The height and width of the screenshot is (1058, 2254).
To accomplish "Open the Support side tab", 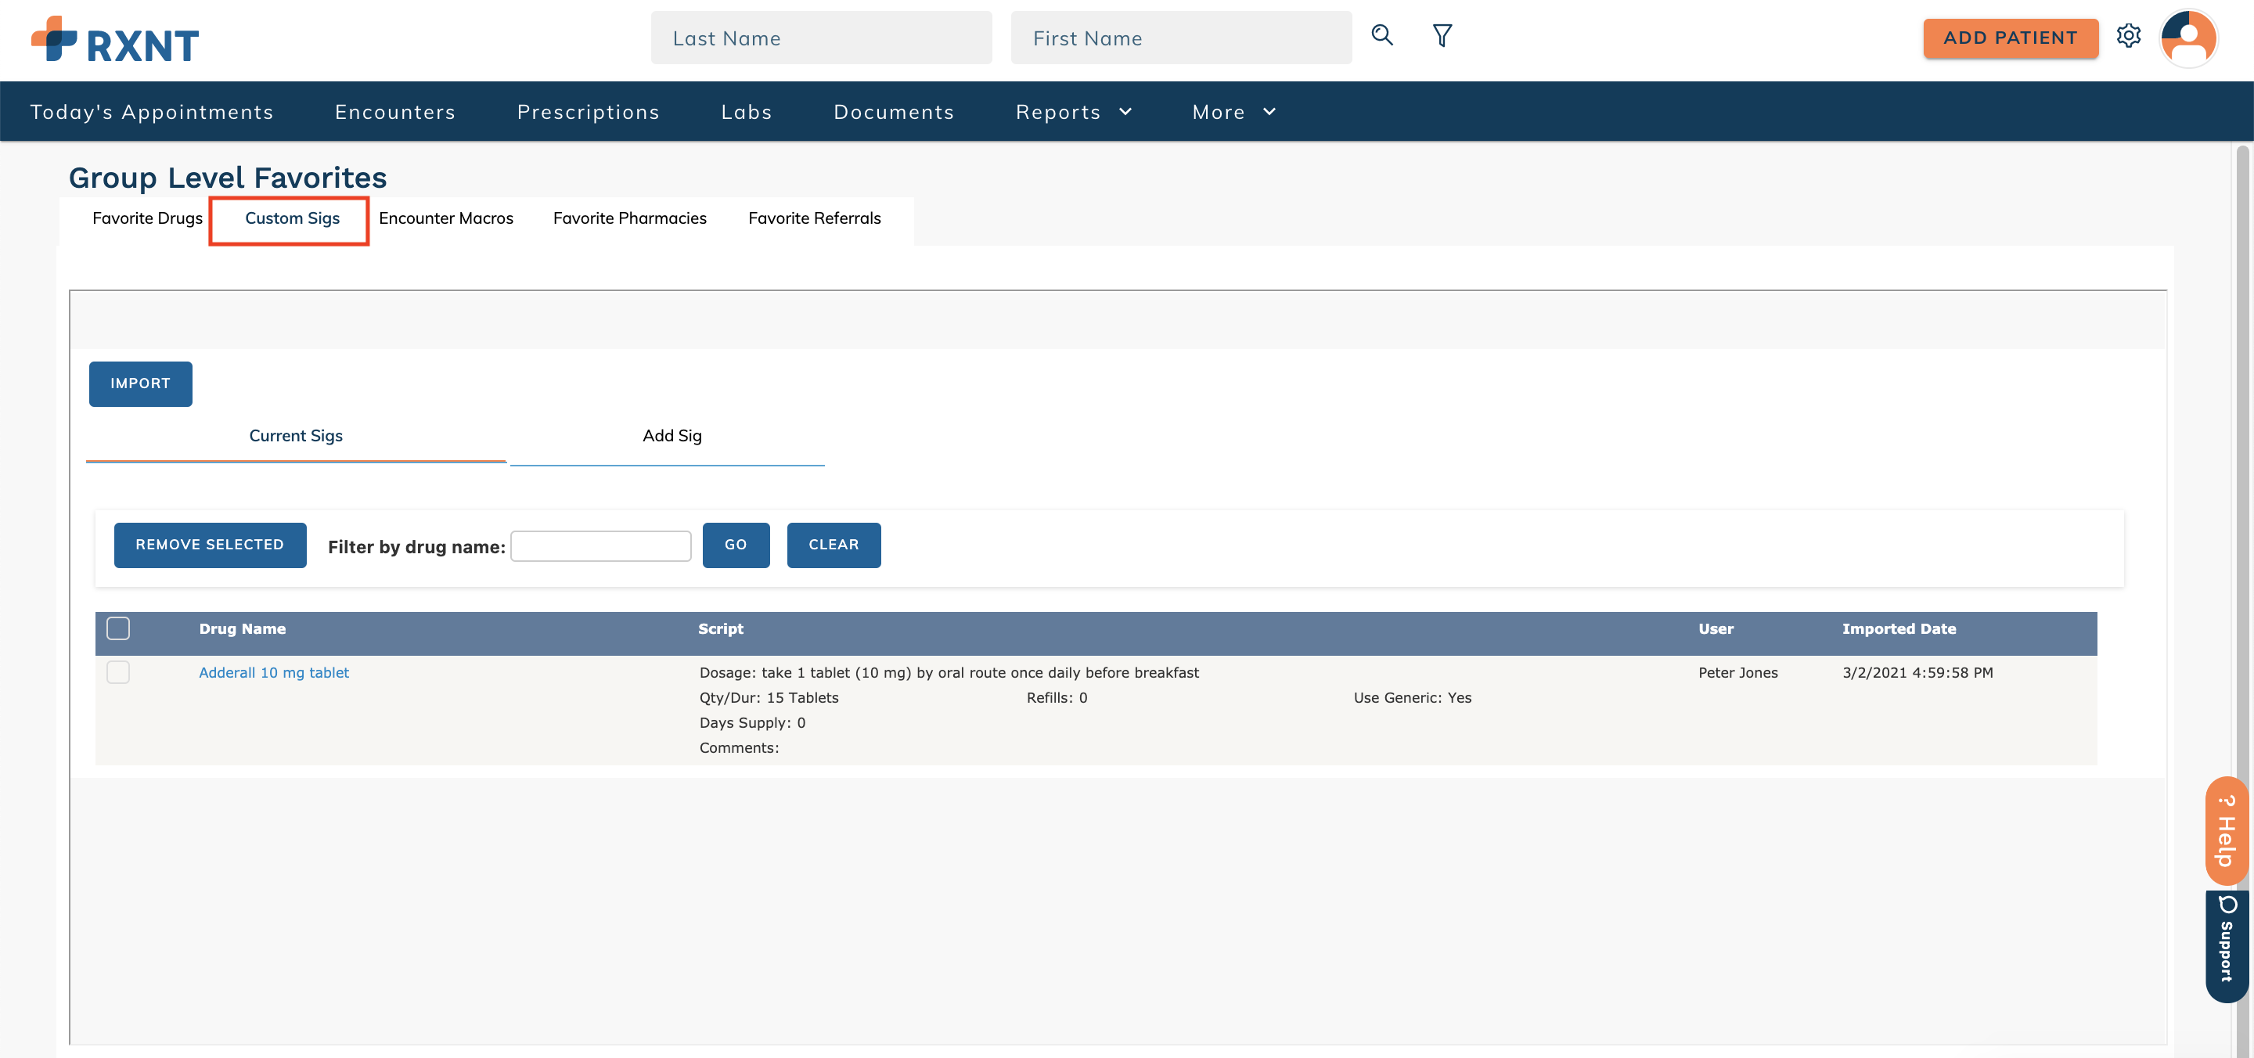I will tap(2225, 947).
